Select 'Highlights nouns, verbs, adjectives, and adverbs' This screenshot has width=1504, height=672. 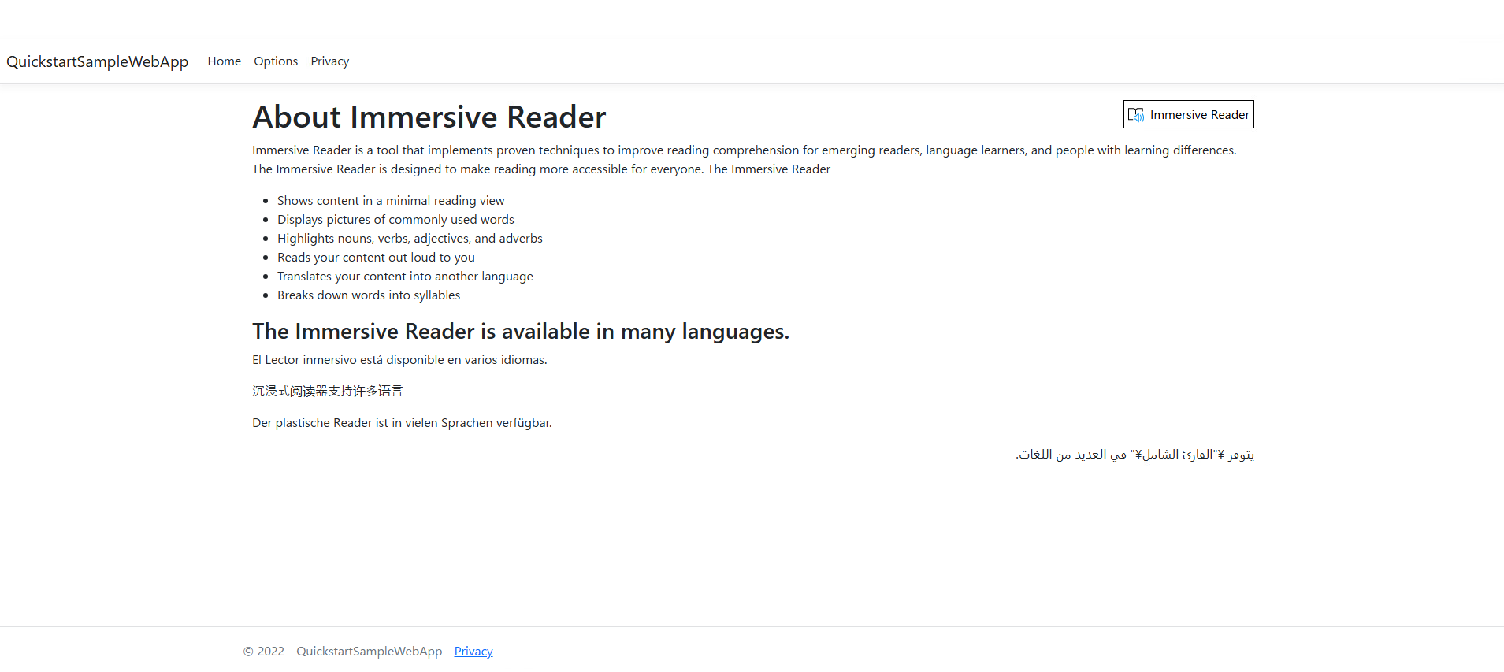pyautogui.click(x=410, y=239)
